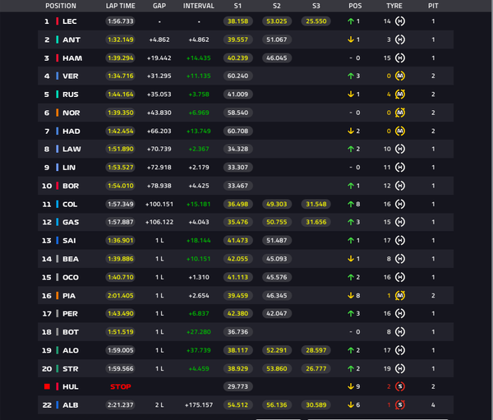
Task: Click the red STOP square beside HUL
Action: (47, 386)
